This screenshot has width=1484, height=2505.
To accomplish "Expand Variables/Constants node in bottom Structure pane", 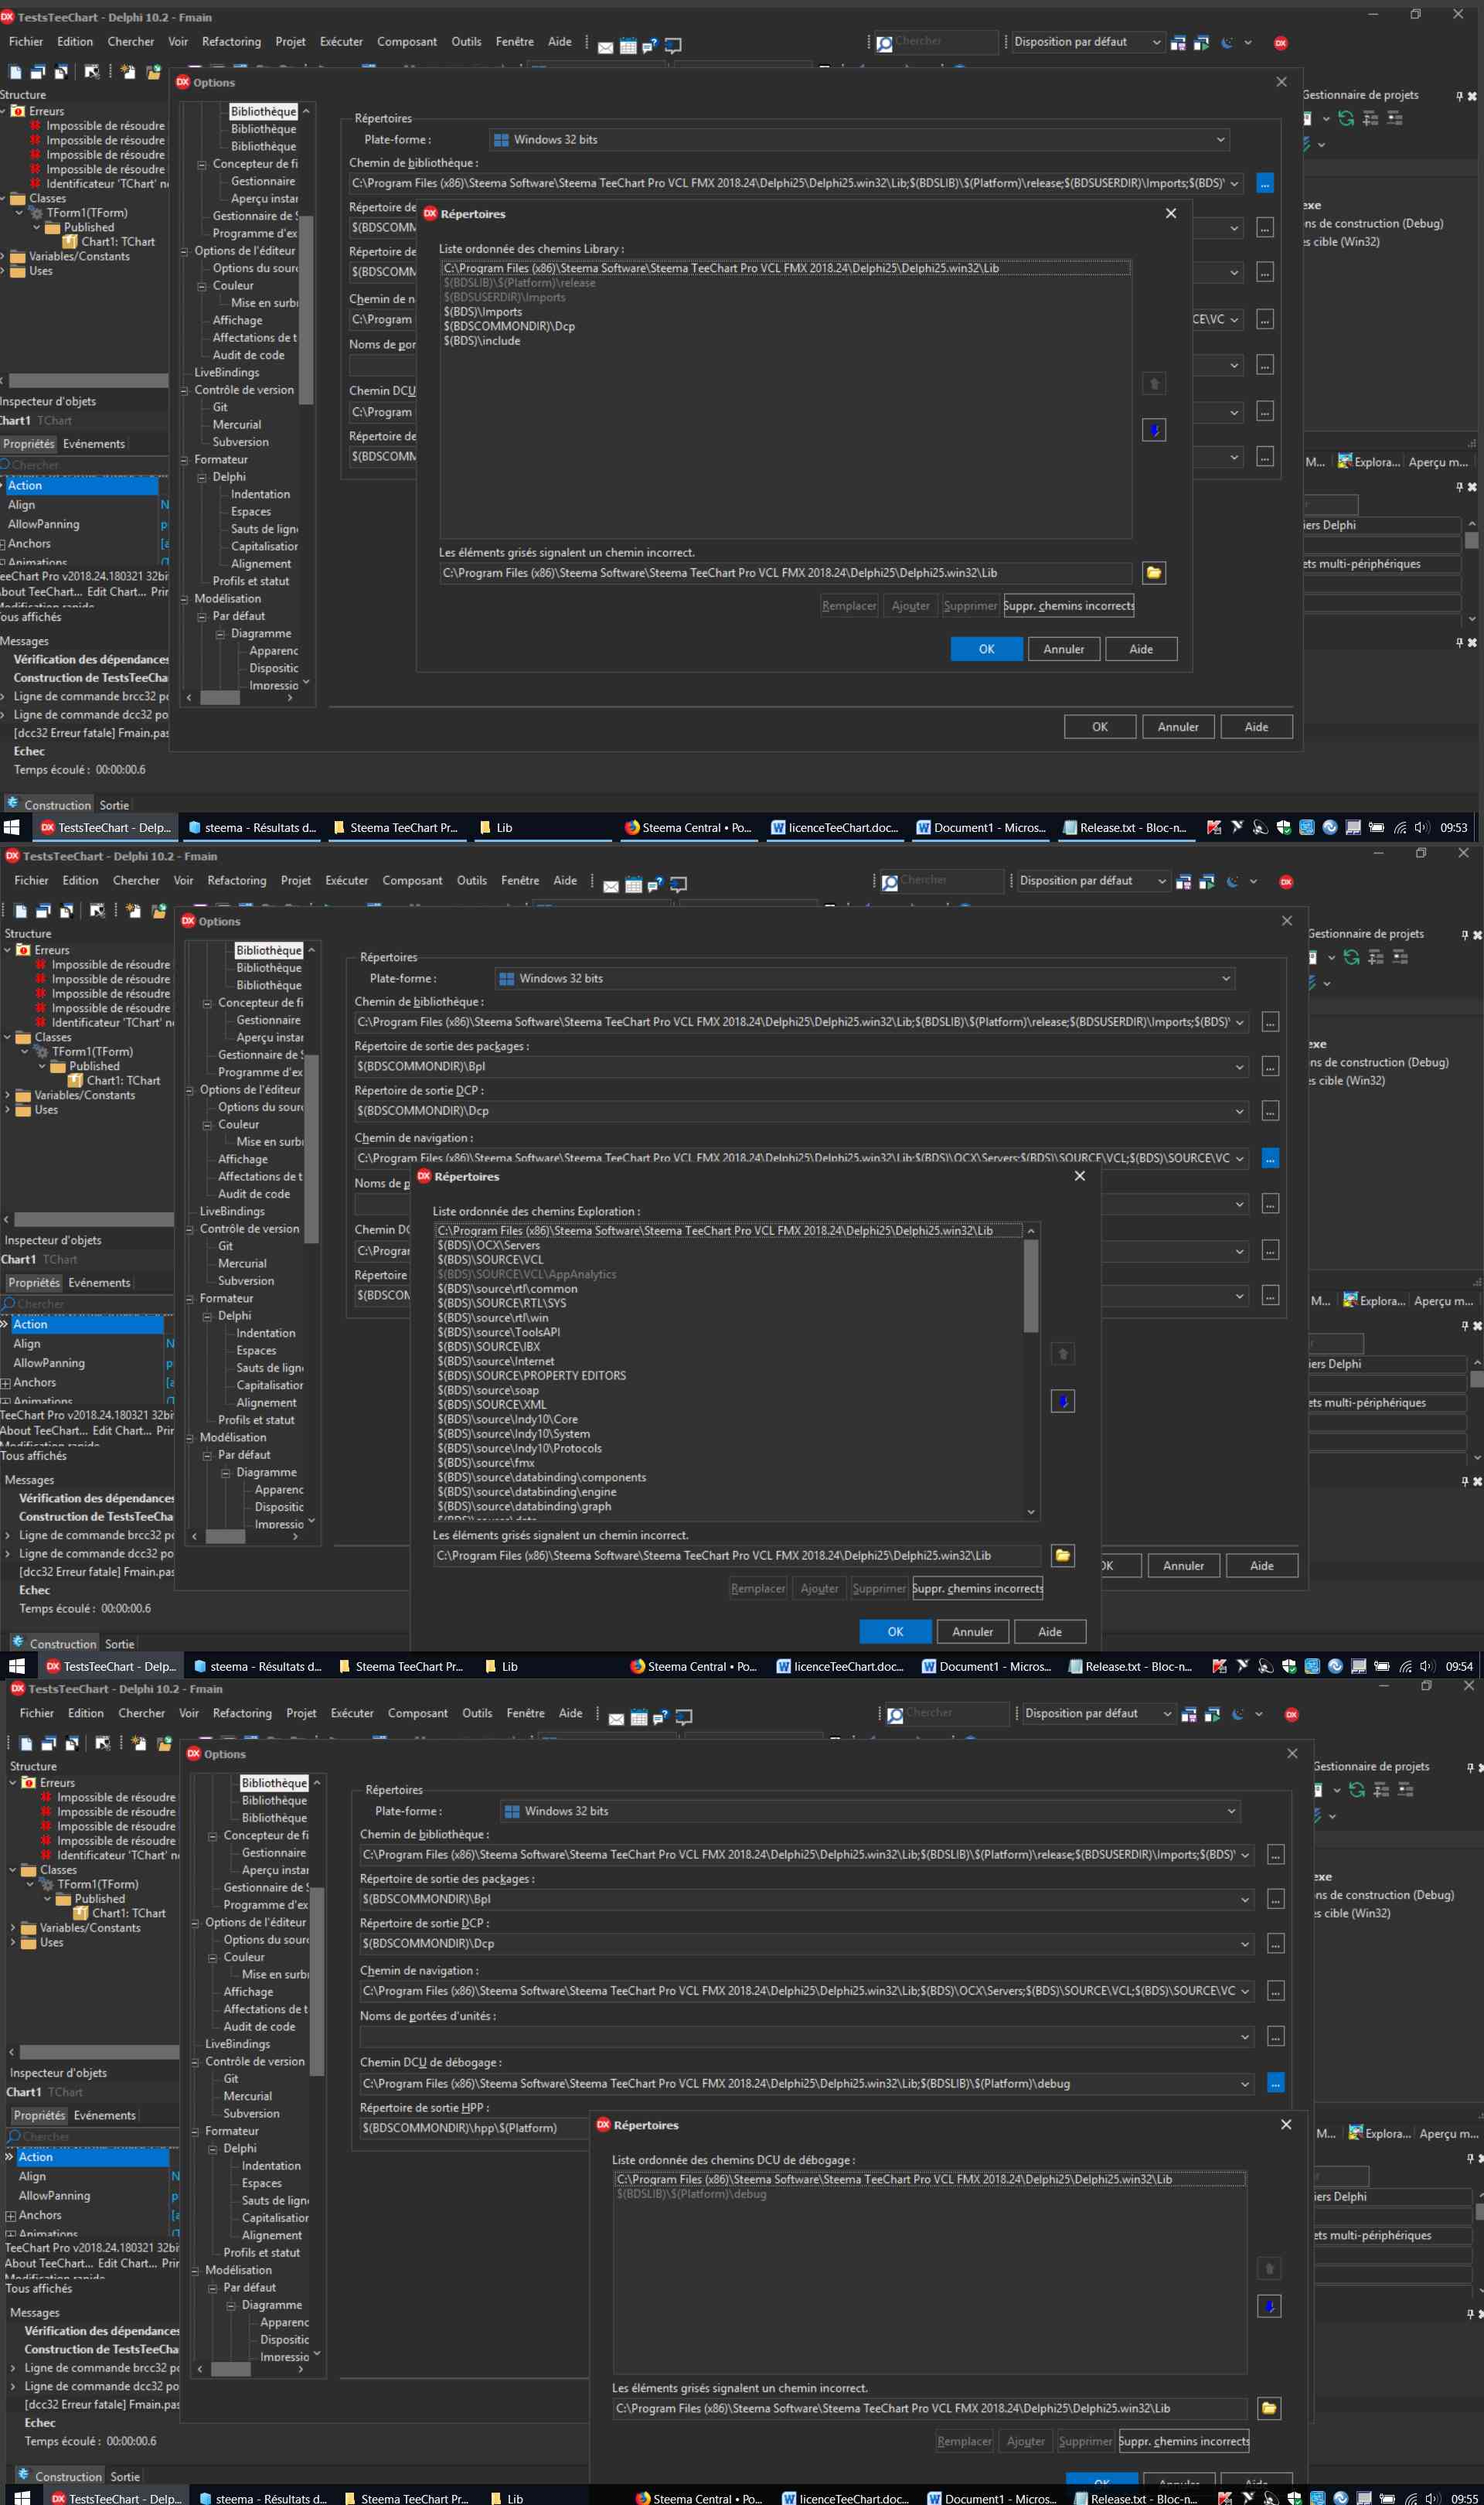I will click(x=13, y=1928).
